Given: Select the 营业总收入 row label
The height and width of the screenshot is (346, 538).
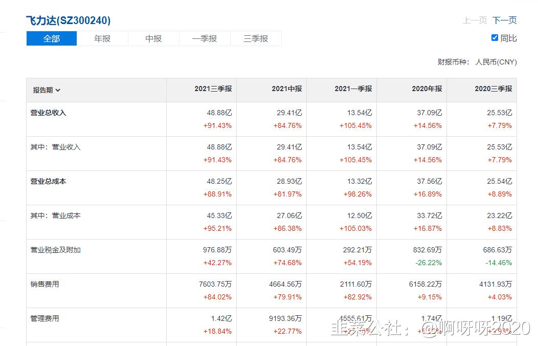Looking at the screenshot, I should [49, 113].
